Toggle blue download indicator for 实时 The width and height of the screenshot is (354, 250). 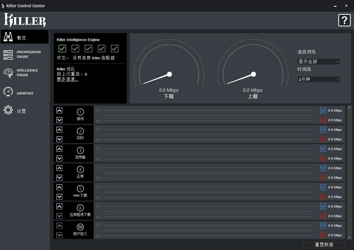(x=323, y=130)
